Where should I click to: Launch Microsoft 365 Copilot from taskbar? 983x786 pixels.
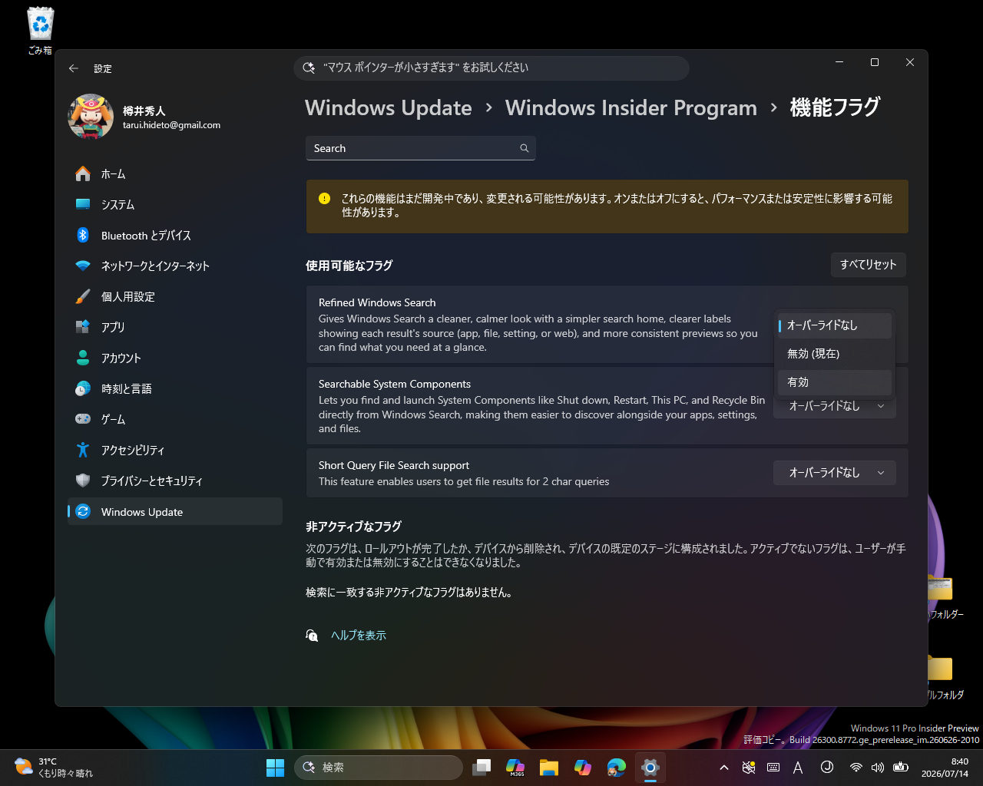pos(515,768)
